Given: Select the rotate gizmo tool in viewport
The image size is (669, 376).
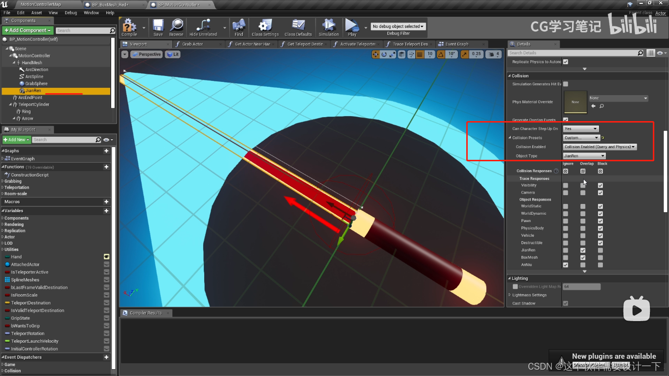Looking at the screenshot, I should point(384,54).
